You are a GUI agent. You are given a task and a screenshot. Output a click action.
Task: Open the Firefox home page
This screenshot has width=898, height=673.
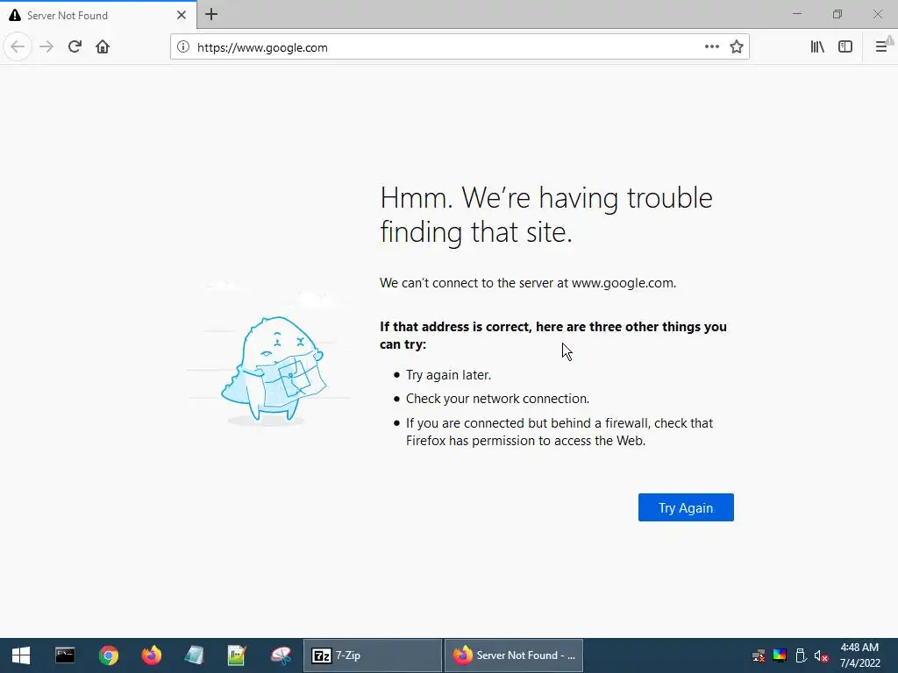pos(103,47)
